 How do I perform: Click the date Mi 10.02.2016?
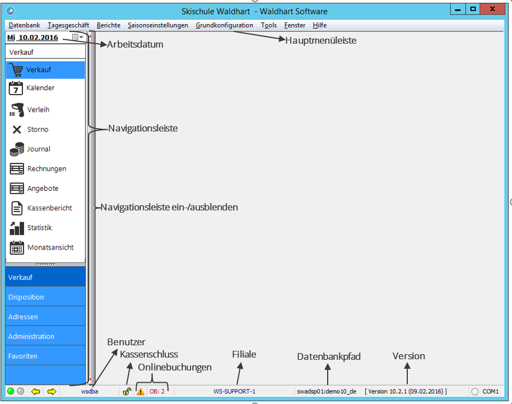pos(32,37)
